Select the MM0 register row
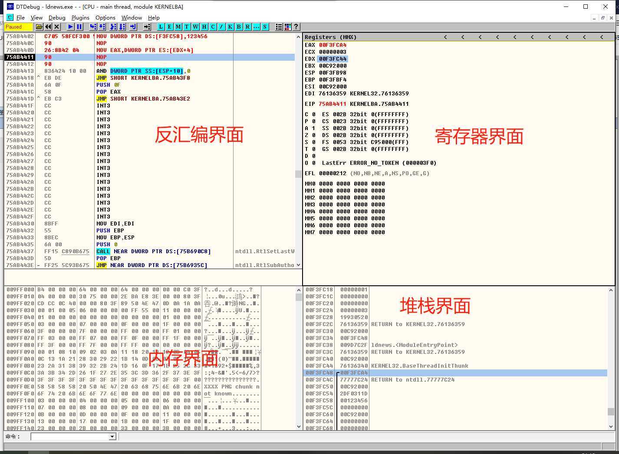This screenshot has width=619, height=454. (345, 183)
